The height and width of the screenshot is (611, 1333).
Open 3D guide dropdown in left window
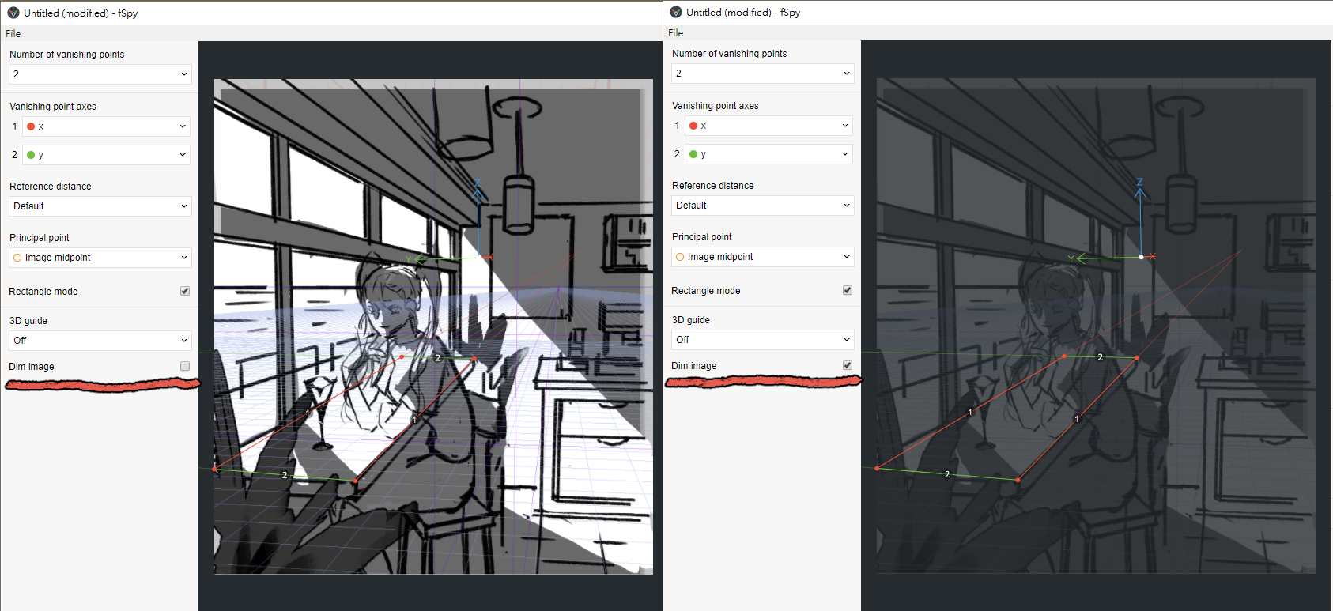[x=100, y=341]
